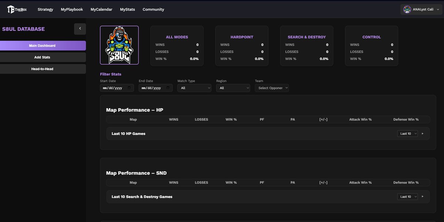Click the HARDPOINT stats card title
The image size is (444, 222).
pyautogui.click(x=242, y=37)
